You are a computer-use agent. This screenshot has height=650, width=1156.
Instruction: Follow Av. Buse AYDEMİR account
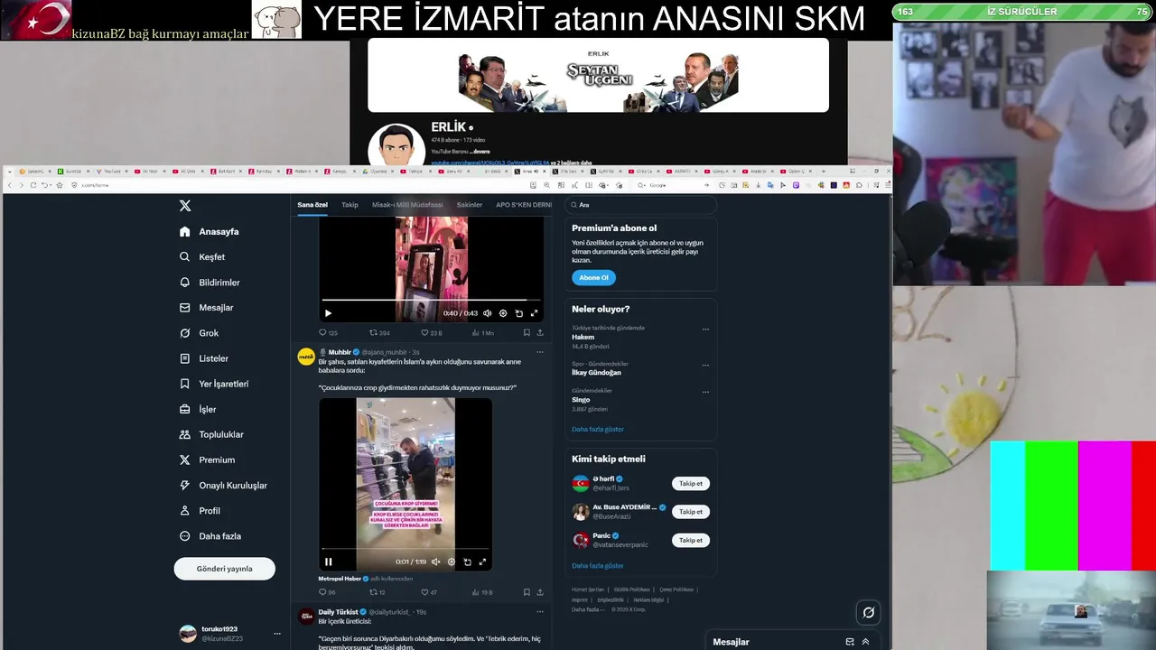(x=691, y=512)
